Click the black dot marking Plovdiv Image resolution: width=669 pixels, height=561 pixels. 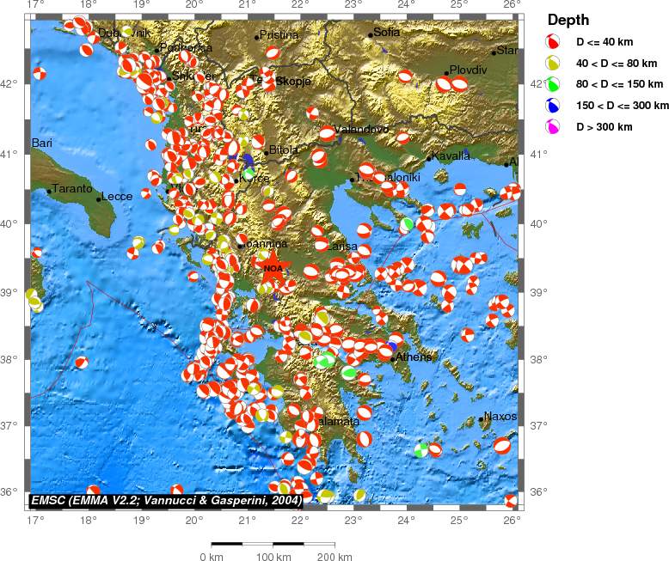(446, 73)
